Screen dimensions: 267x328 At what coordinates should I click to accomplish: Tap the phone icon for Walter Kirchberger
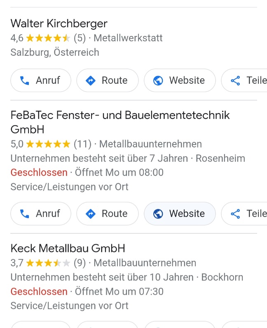[25, 81]
